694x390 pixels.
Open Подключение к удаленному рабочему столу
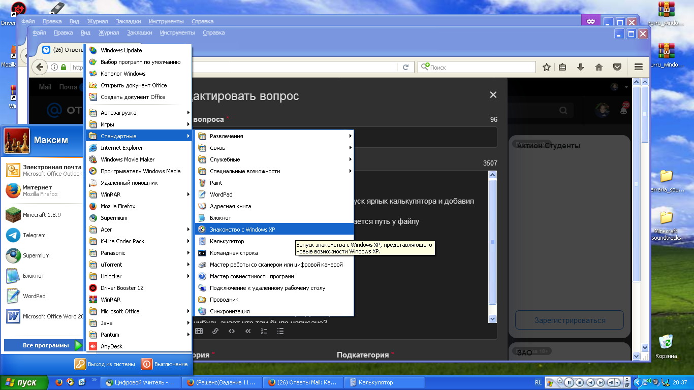tap(274, 288)
